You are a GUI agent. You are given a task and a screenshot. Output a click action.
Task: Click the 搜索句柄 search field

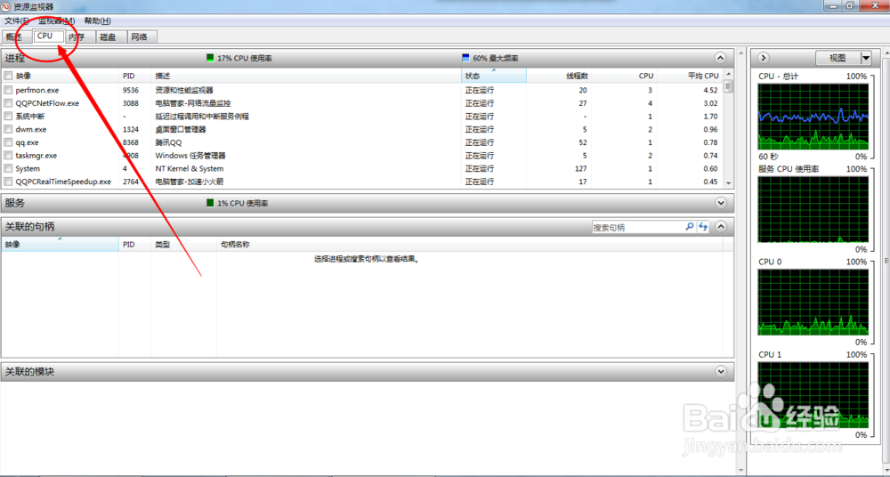click(x=638, y=227)
